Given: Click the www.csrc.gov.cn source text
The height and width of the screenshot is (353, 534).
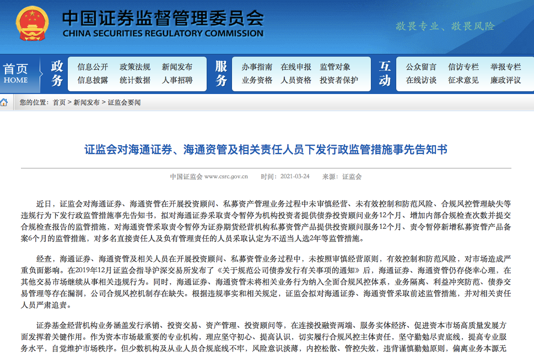Looking at the screenshot, I should point(226,176).
